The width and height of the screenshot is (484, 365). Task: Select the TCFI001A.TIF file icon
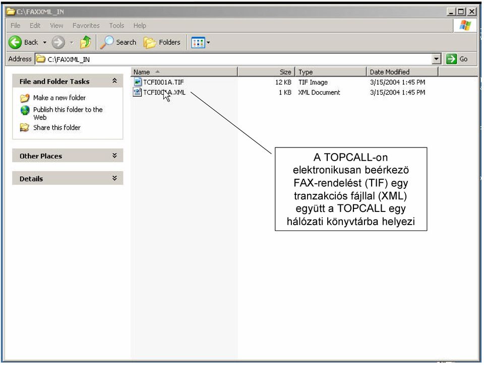[x=137, y=82]
